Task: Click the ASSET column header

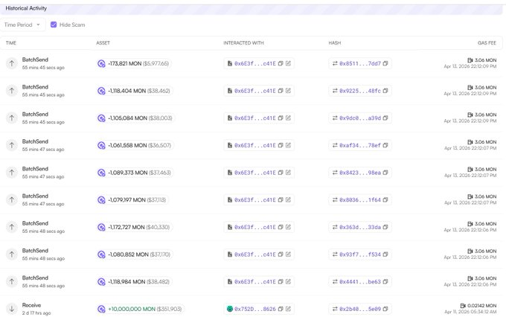Action: pyautogui.click(x=103, y=43)
